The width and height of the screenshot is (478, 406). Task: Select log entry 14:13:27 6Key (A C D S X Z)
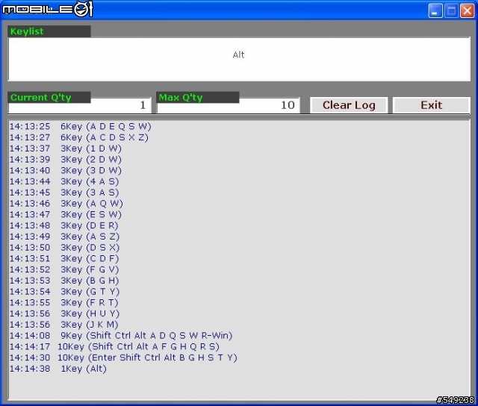click(x=78, y=137)
